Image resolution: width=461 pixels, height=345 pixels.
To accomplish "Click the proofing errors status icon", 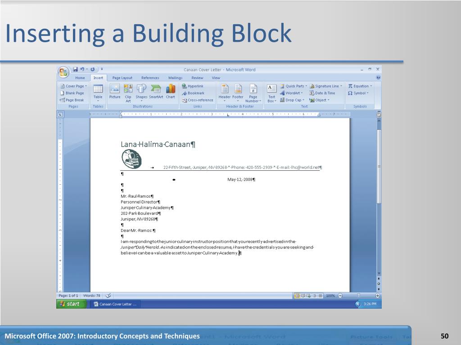I will [108, 296].
